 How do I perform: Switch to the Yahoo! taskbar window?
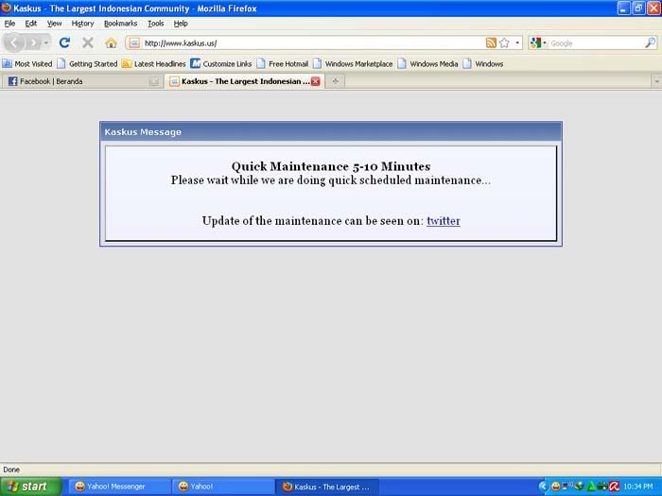click(223, 487)
